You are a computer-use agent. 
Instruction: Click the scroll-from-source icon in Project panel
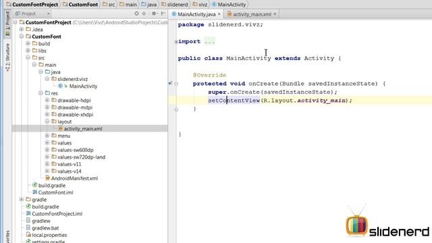(136, 13)
